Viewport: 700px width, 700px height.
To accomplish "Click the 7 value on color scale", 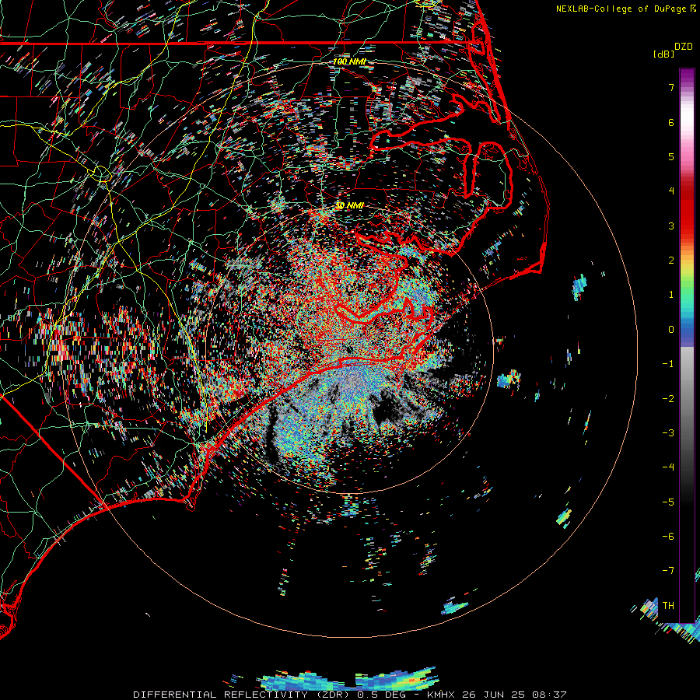I will pos(671,87).
